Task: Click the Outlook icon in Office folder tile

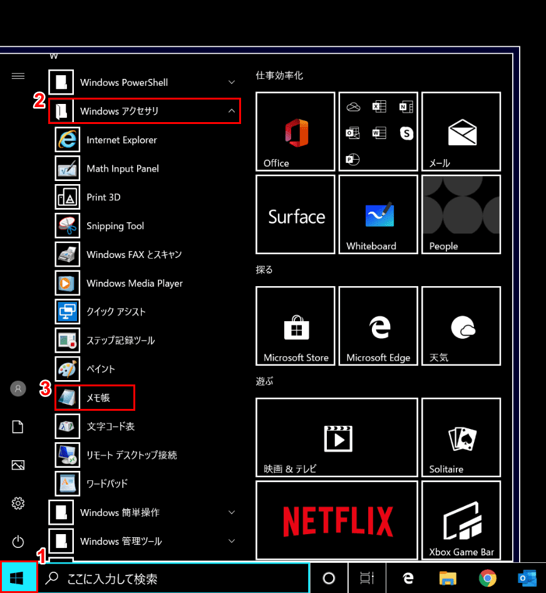Action: click(353, 133)
